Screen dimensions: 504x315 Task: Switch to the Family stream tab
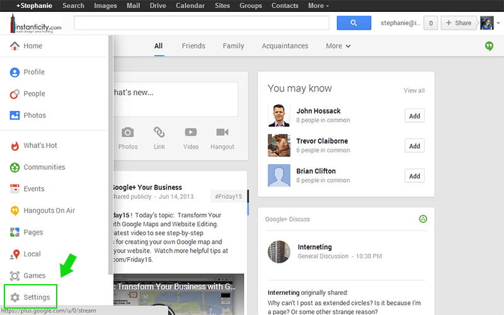click(x=233, y=46)
